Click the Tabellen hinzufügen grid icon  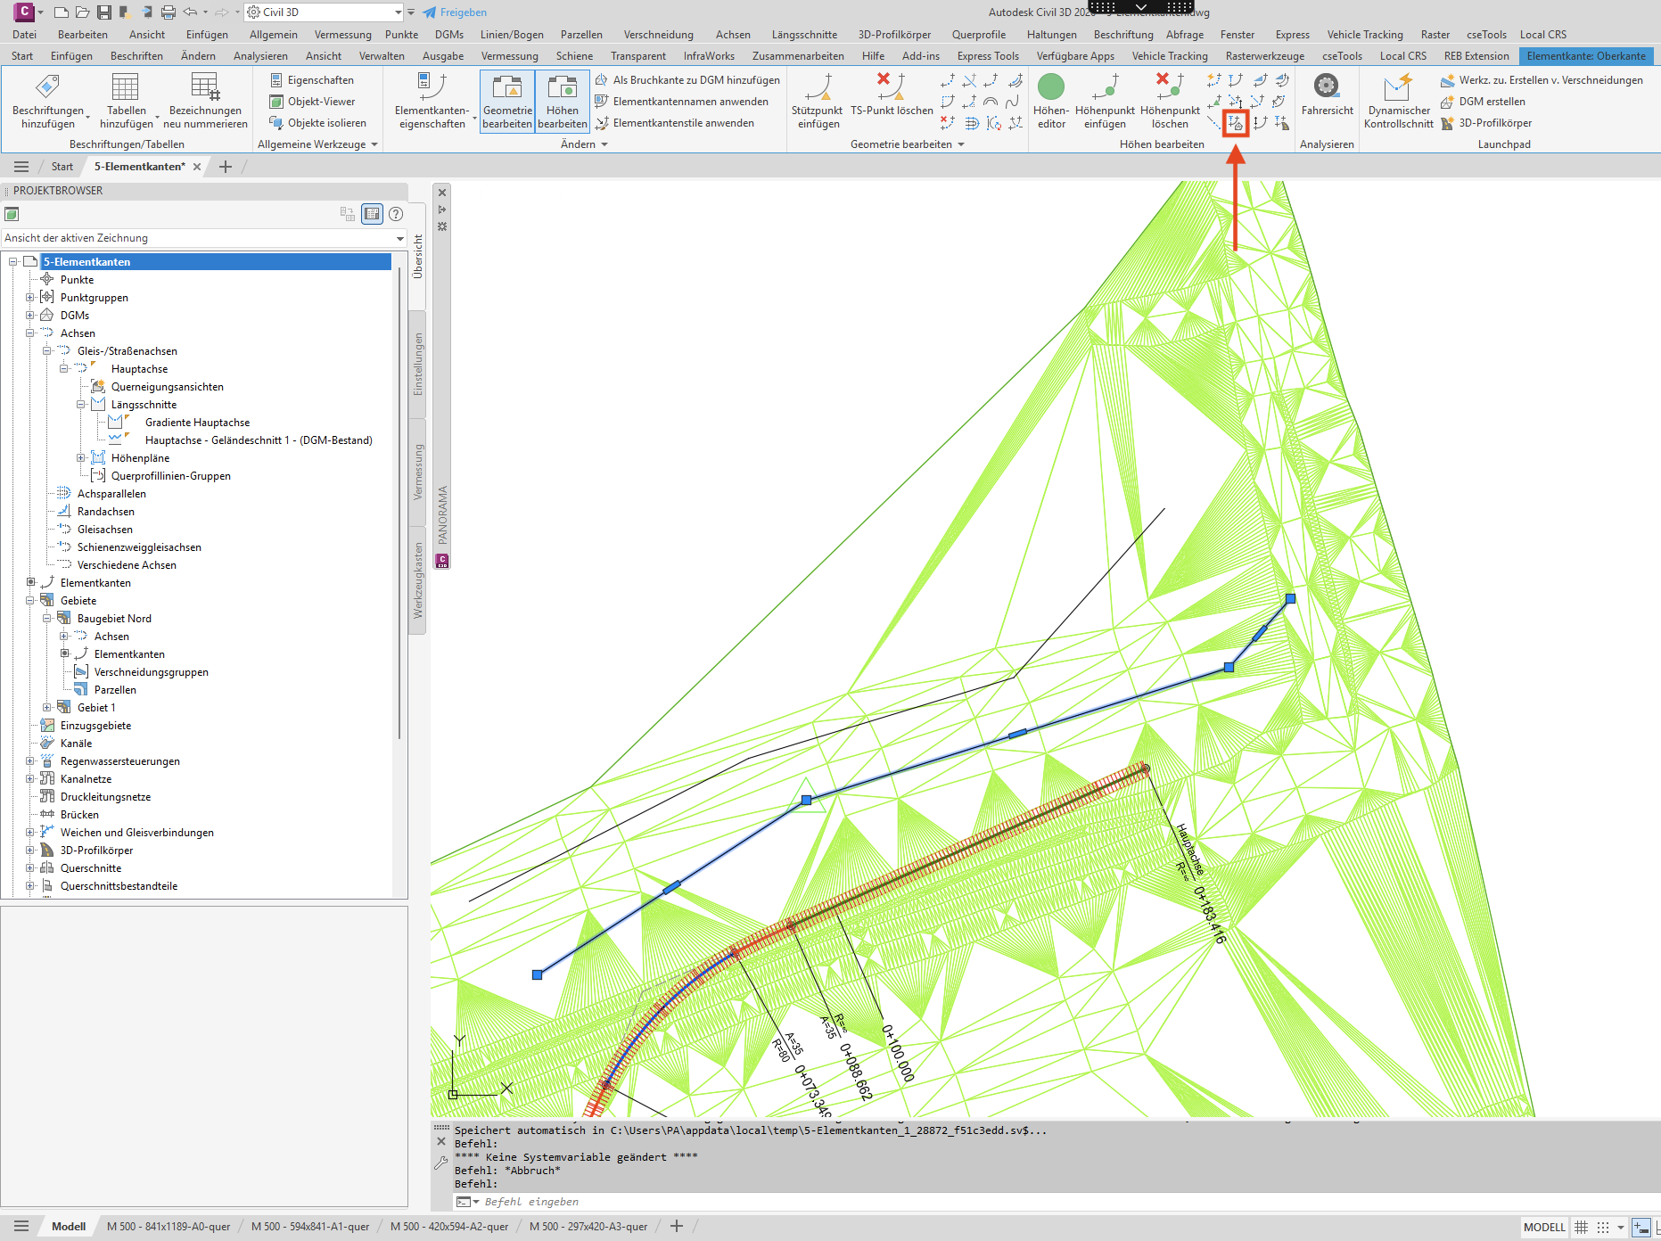126,86
